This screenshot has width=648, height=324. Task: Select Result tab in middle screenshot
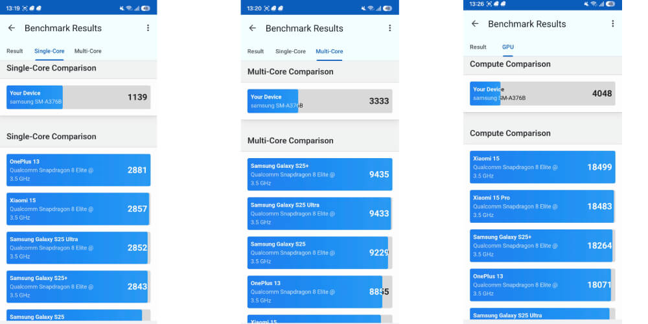click(256, 51)
